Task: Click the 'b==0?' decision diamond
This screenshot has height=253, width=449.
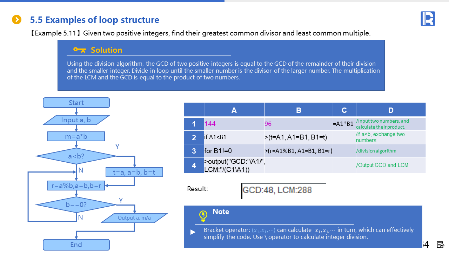Action: pyautogui.click(x=76, y=205)
